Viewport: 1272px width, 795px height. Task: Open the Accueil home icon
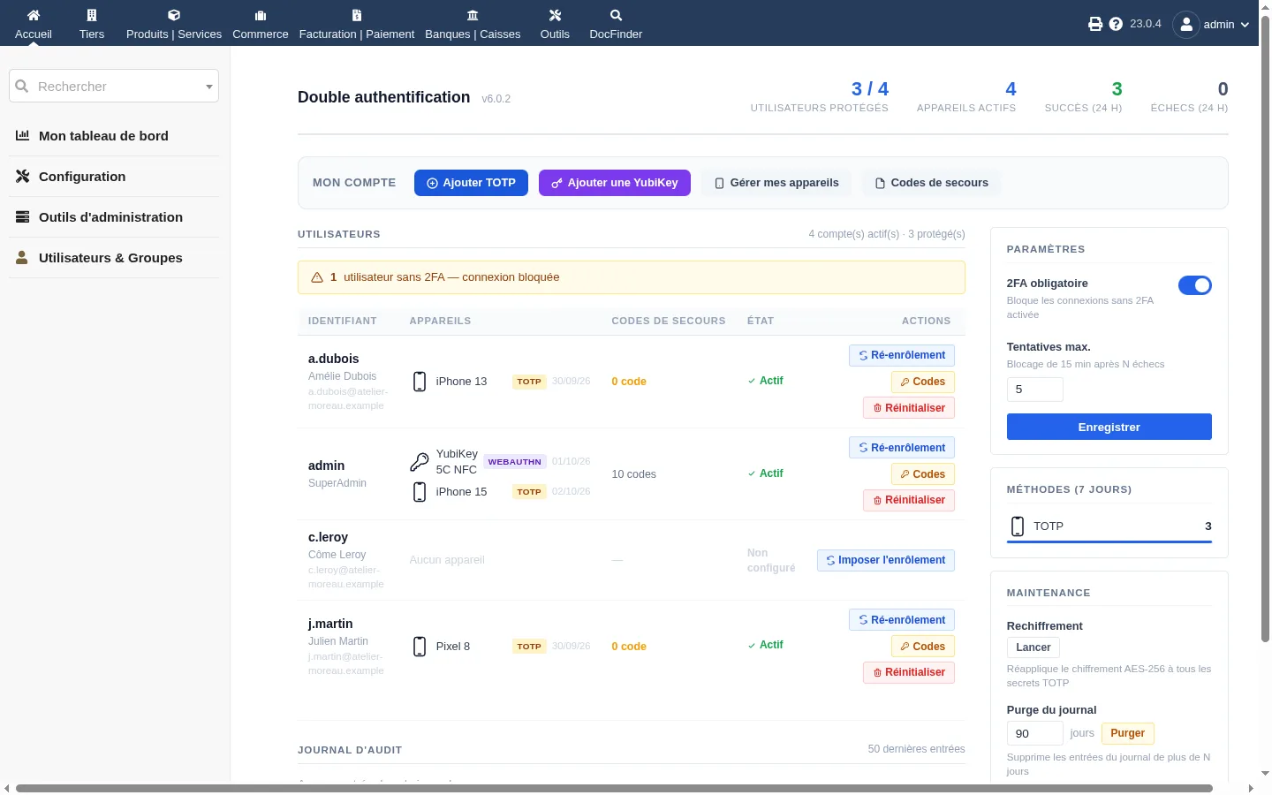34,15
